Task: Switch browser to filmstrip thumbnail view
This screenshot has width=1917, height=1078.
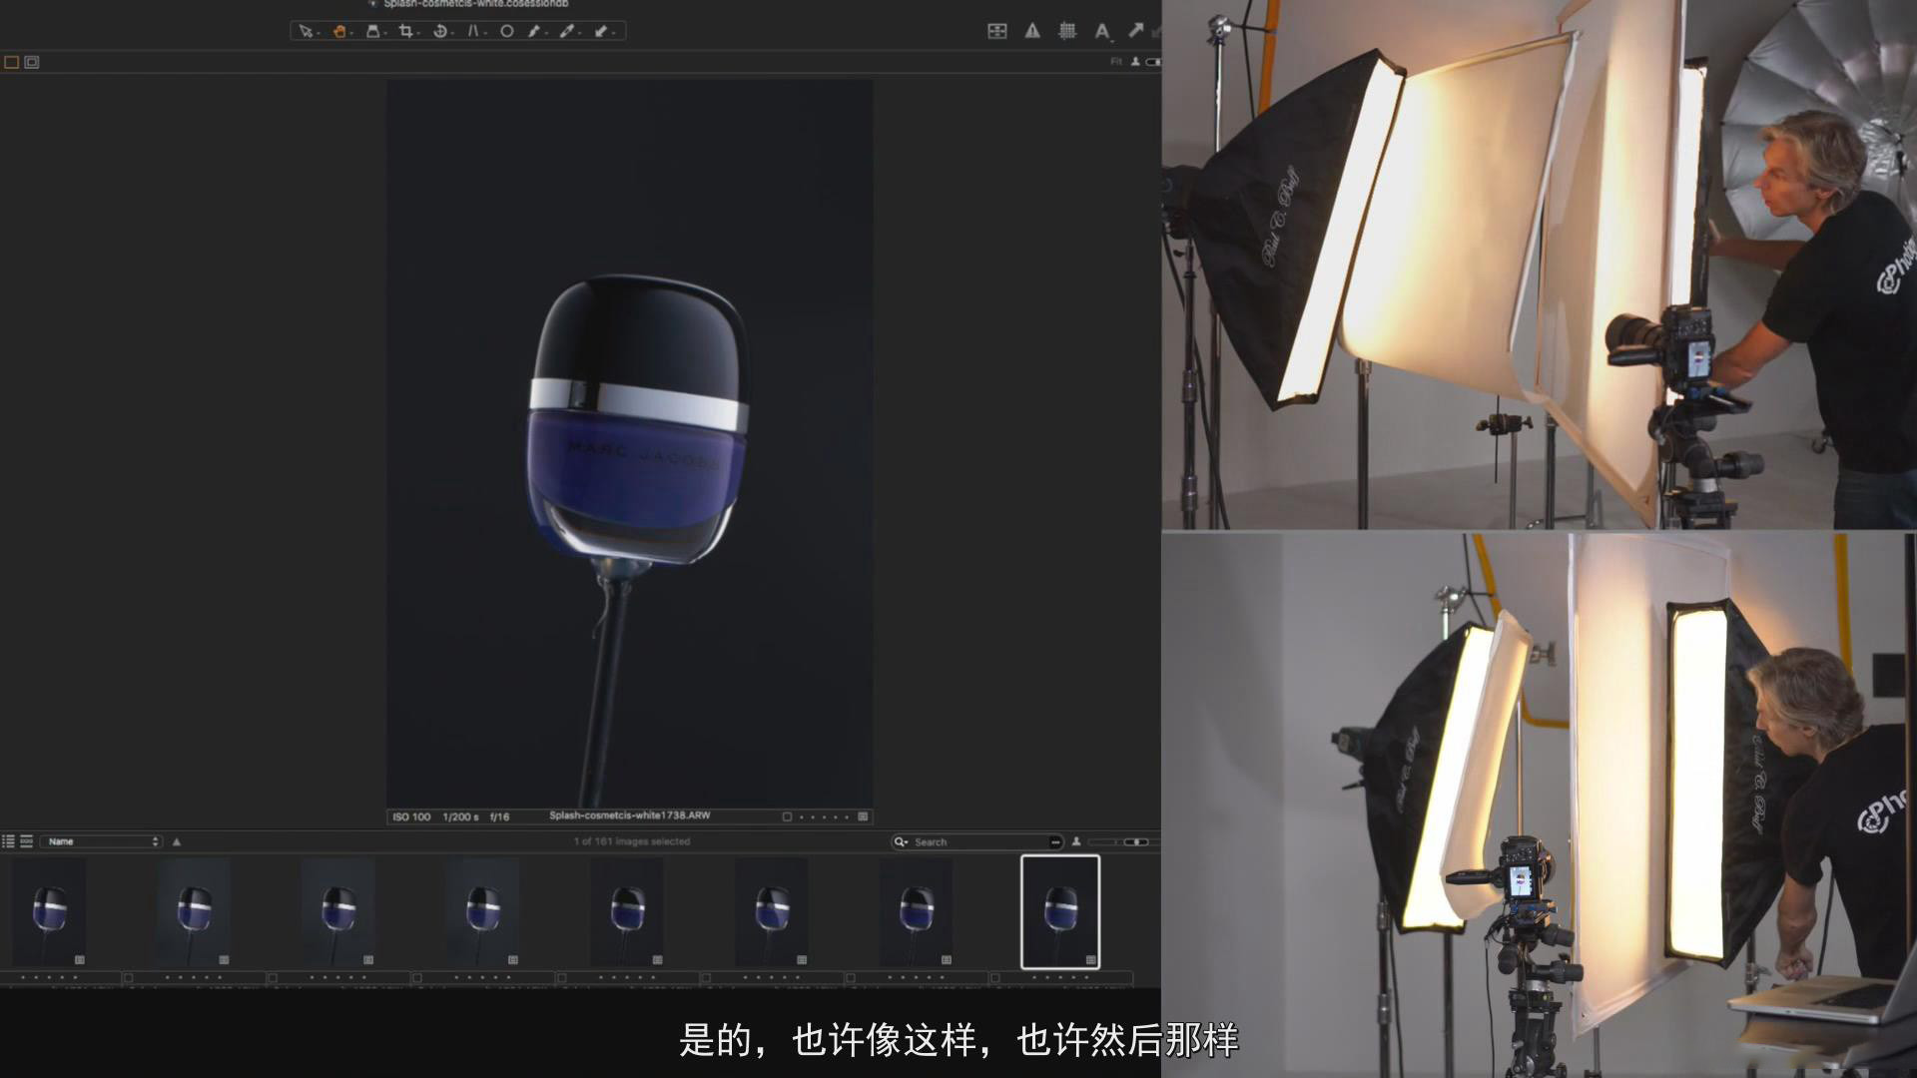Action: (24, 841)
